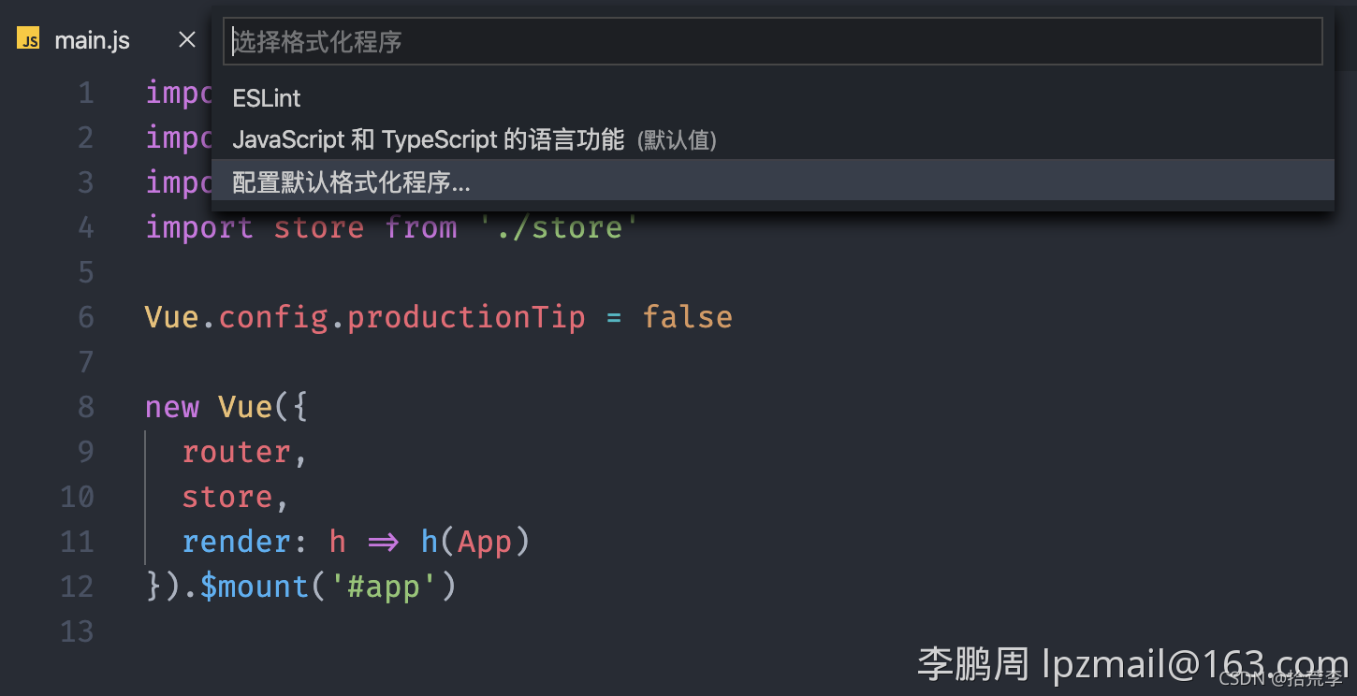Close the main.js tab
Screen dimensions: 1357x696
[187, 39]
